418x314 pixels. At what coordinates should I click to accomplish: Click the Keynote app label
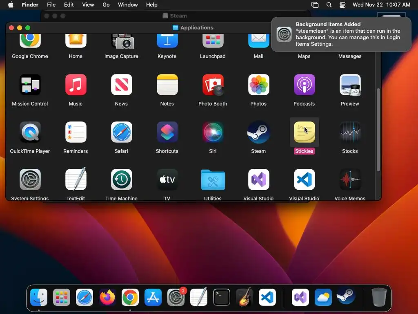tap(167, 56)
